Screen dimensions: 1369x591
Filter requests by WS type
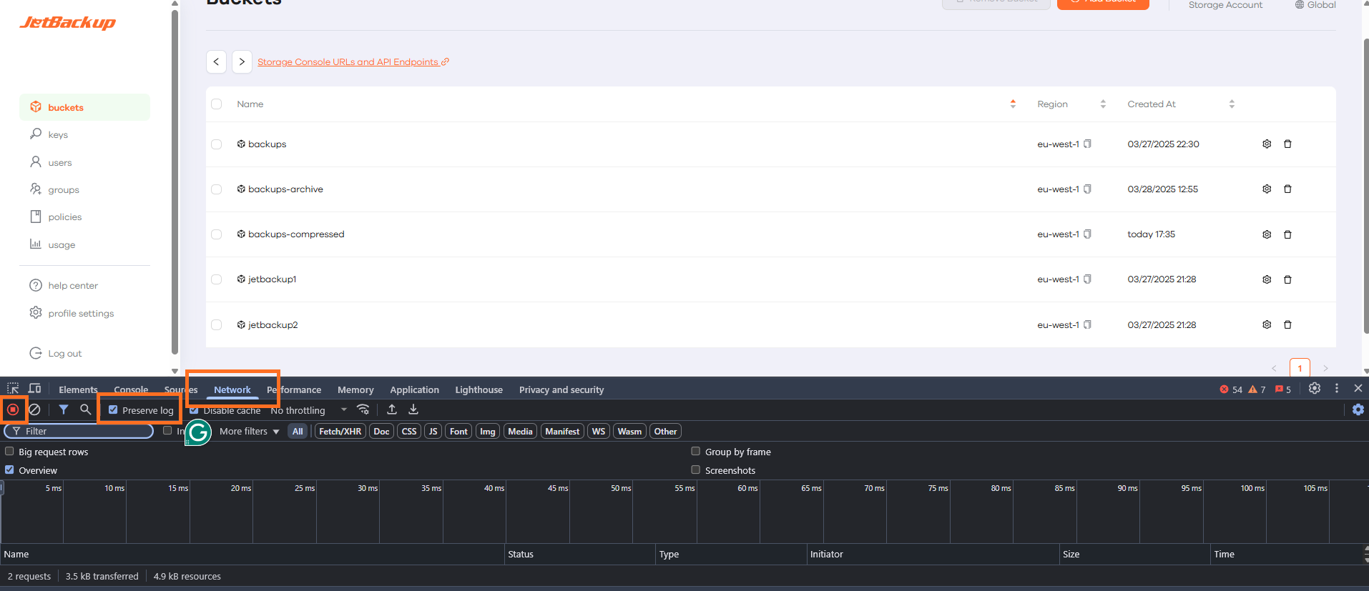[x=599, y=431]
